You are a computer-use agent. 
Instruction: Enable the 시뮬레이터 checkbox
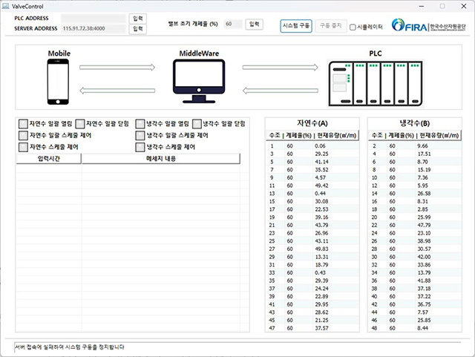point(353,27)
